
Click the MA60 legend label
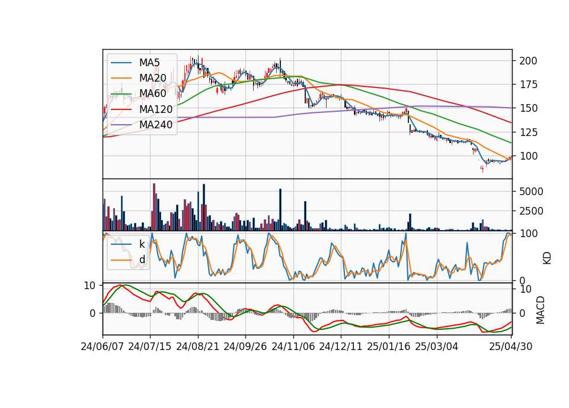[x=152, y=93]
